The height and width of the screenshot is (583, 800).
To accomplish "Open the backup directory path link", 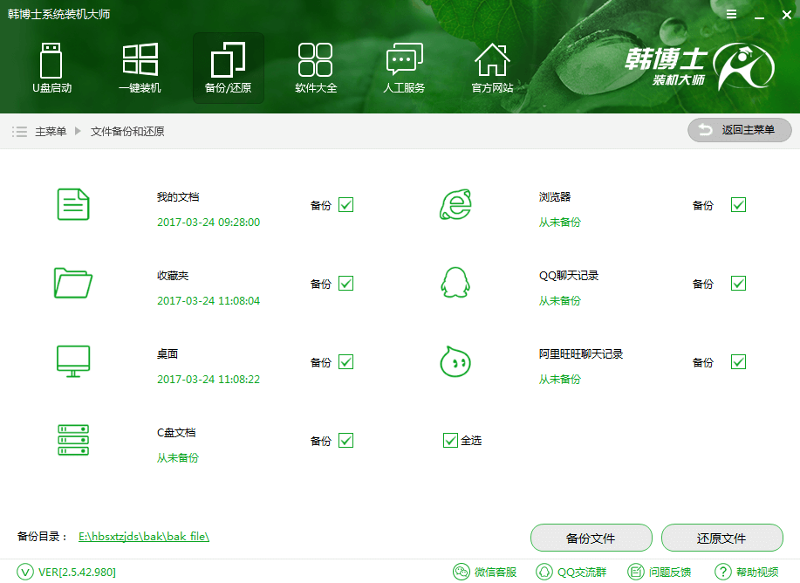I will (x=144, y=537).
